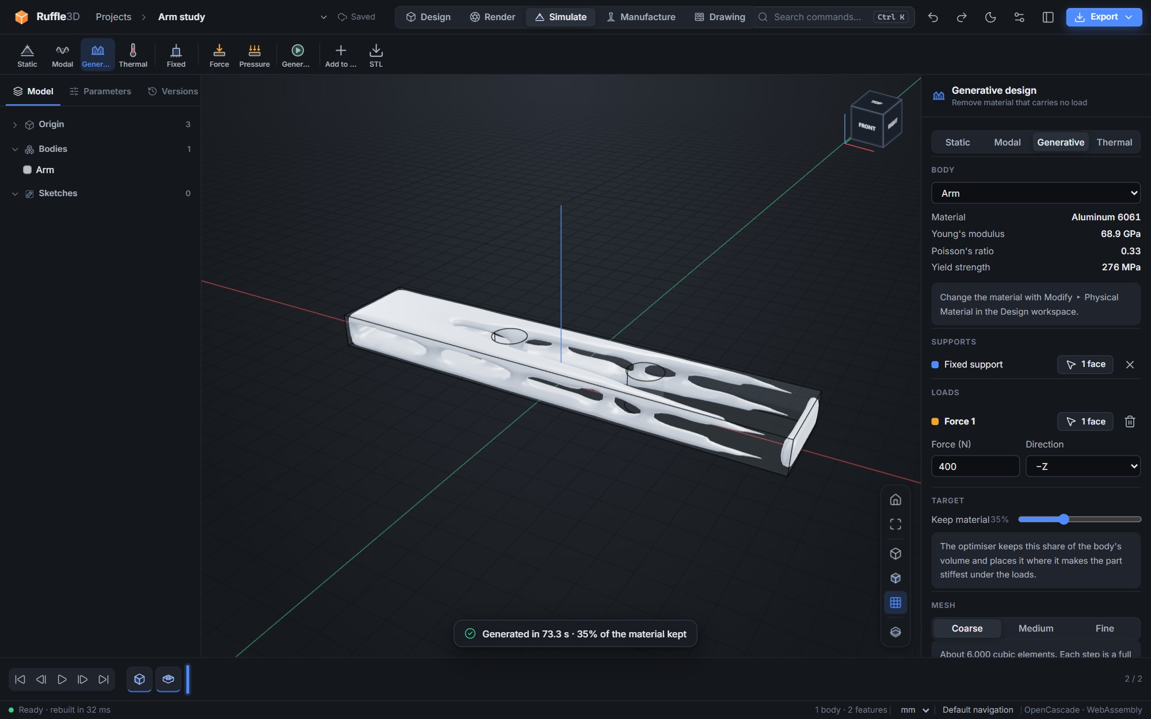Open the force Direction dropdown

tap(1083, 466)
